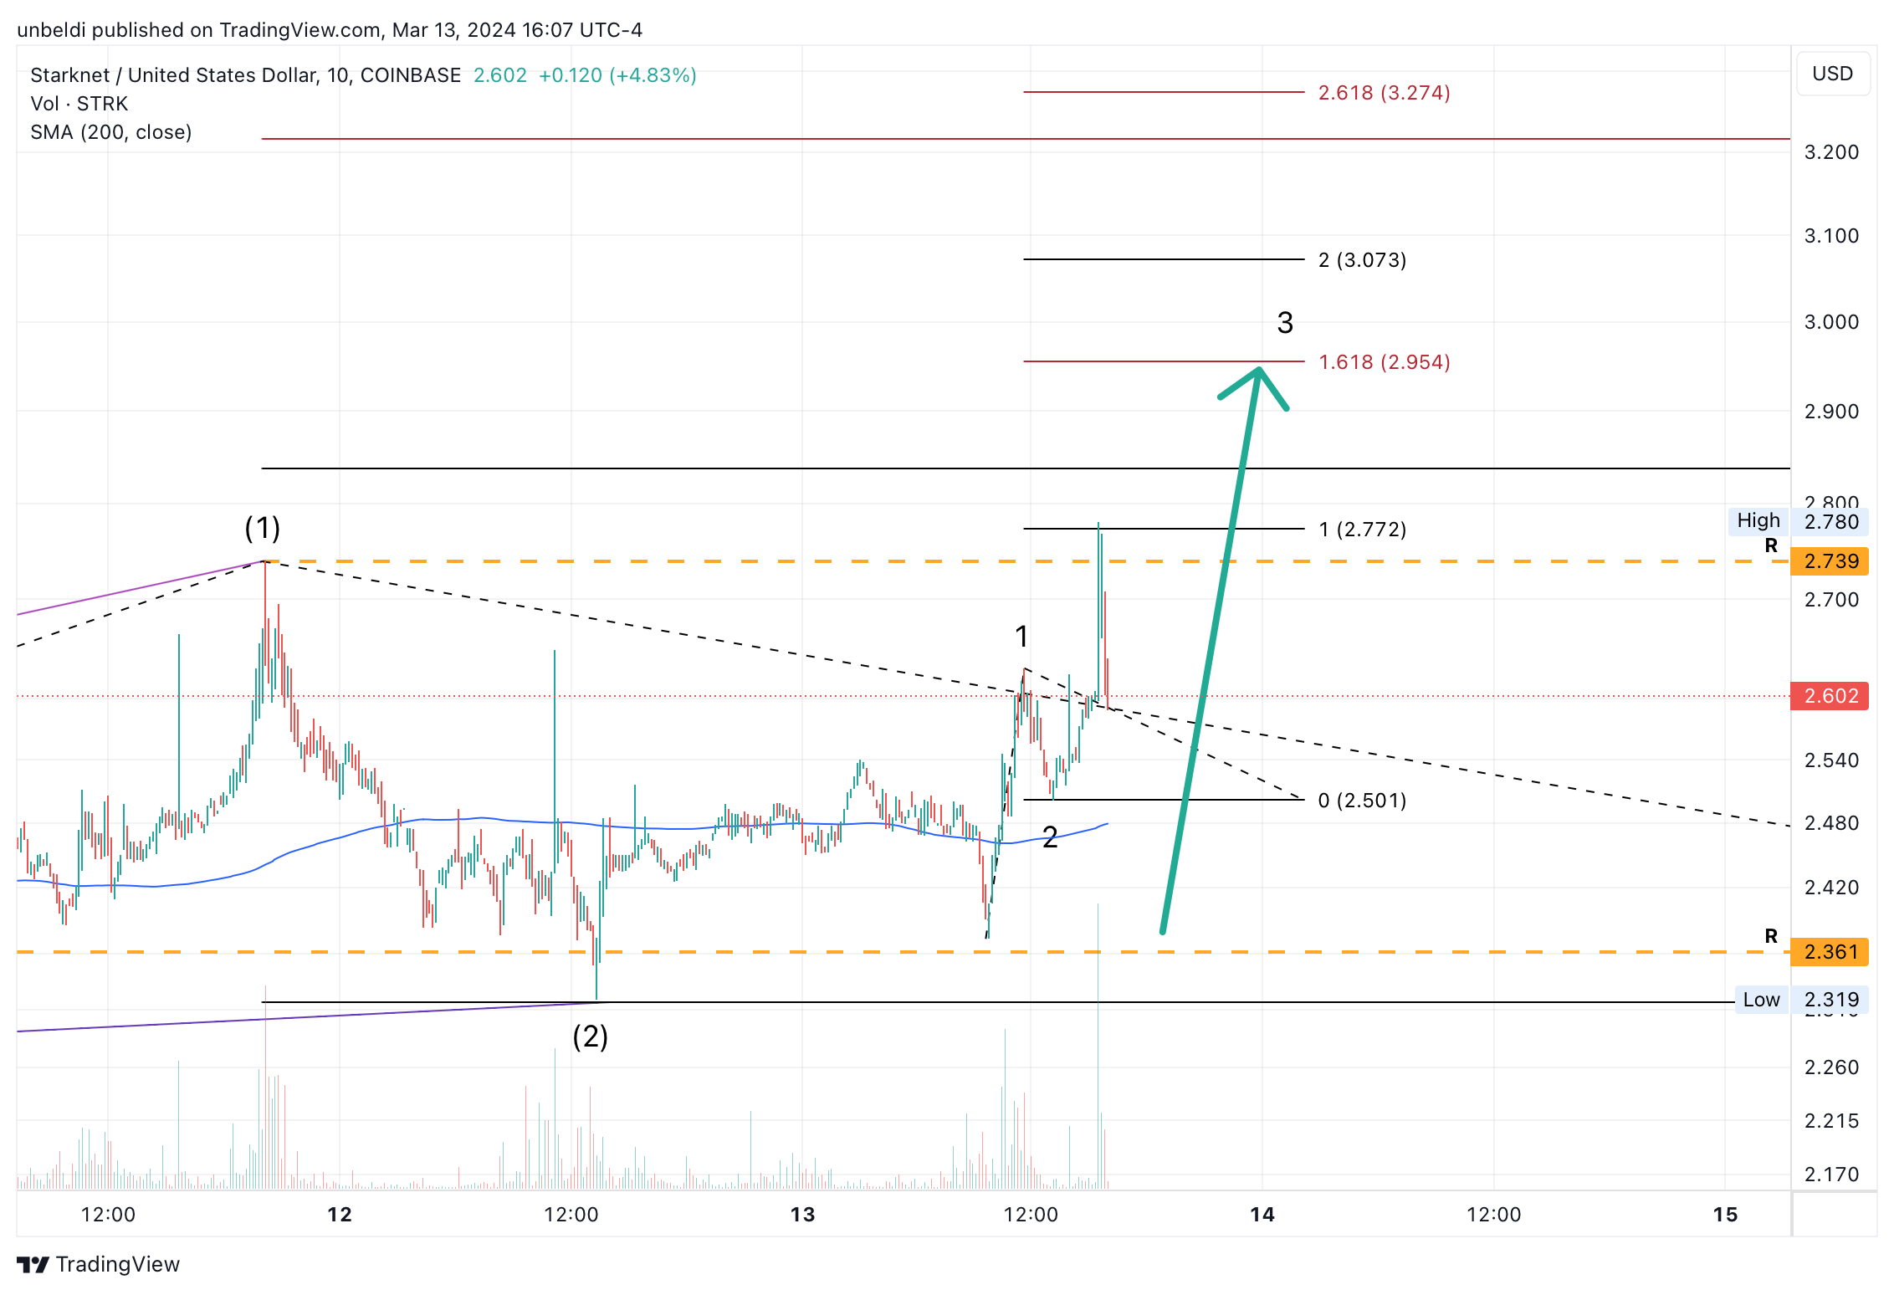
Task: Click the TradingView logo icon
Action: coord(33,1264)
